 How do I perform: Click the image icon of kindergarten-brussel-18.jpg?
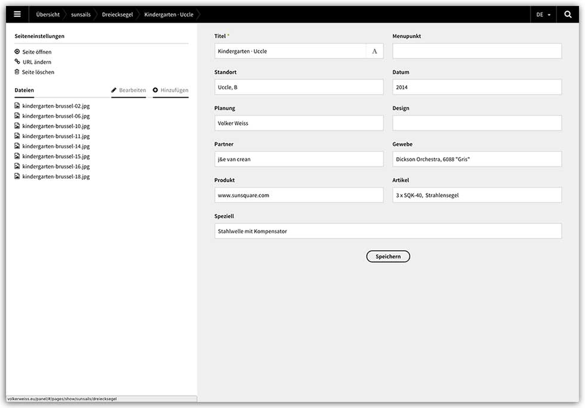pyautogui.click(x=17, y=176)
